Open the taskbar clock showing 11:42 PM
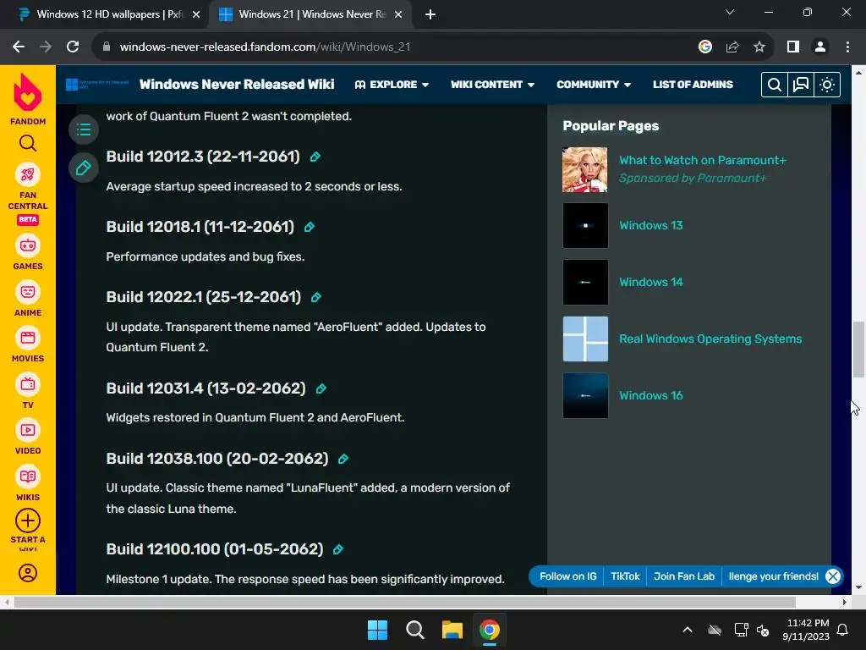The height and width of the screenshot is (650, 866). (x=806, y=630)
